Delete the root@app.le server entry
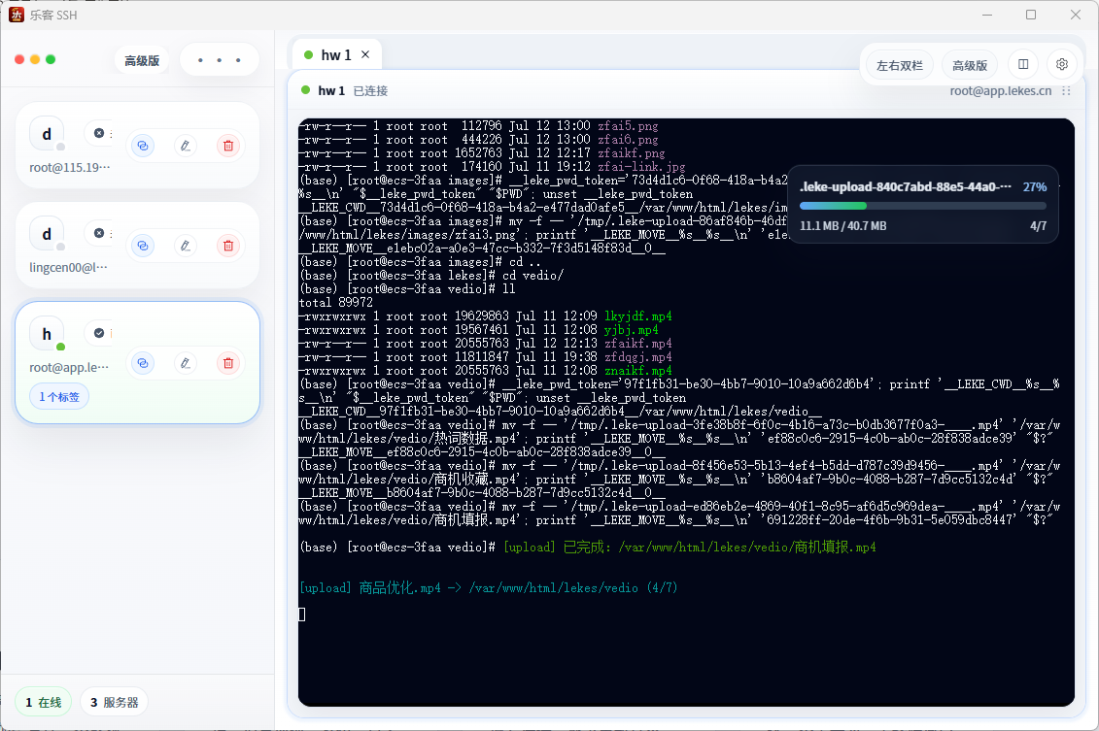This screenshot has height=731, width=1099. tap(227, 363)
